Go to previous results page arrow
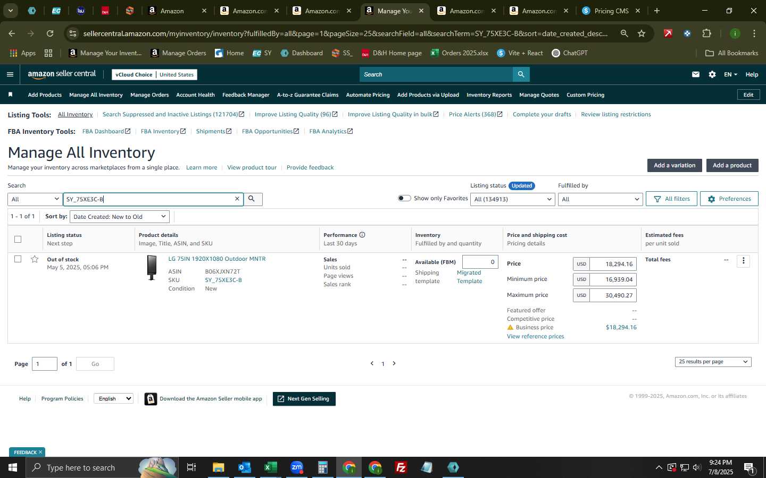766x478 pixels. click(372, 363)
